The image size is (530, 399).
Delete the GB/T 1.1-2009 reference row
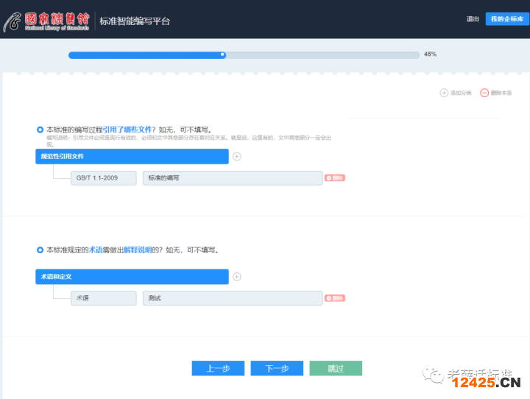click(x=335, y=177)
